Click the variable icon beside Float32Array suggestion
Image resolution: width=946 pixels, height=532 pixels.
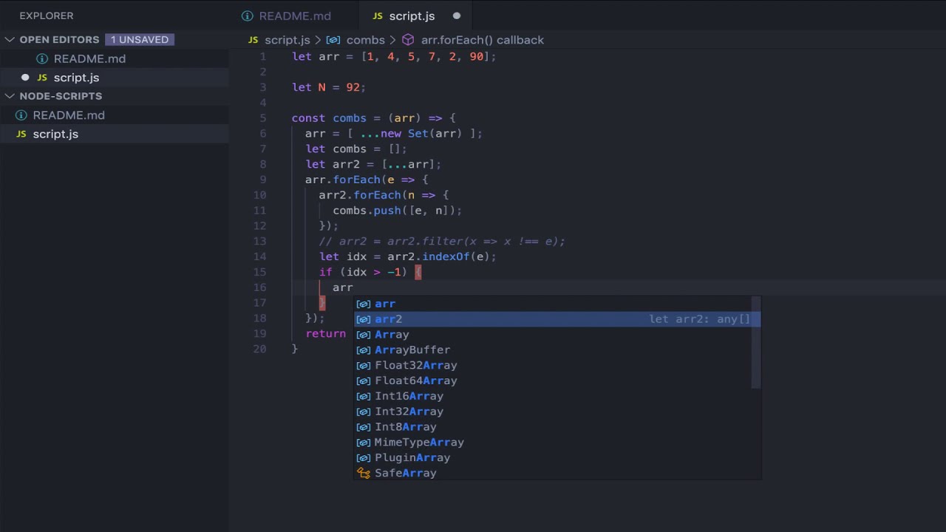(363, 365)
